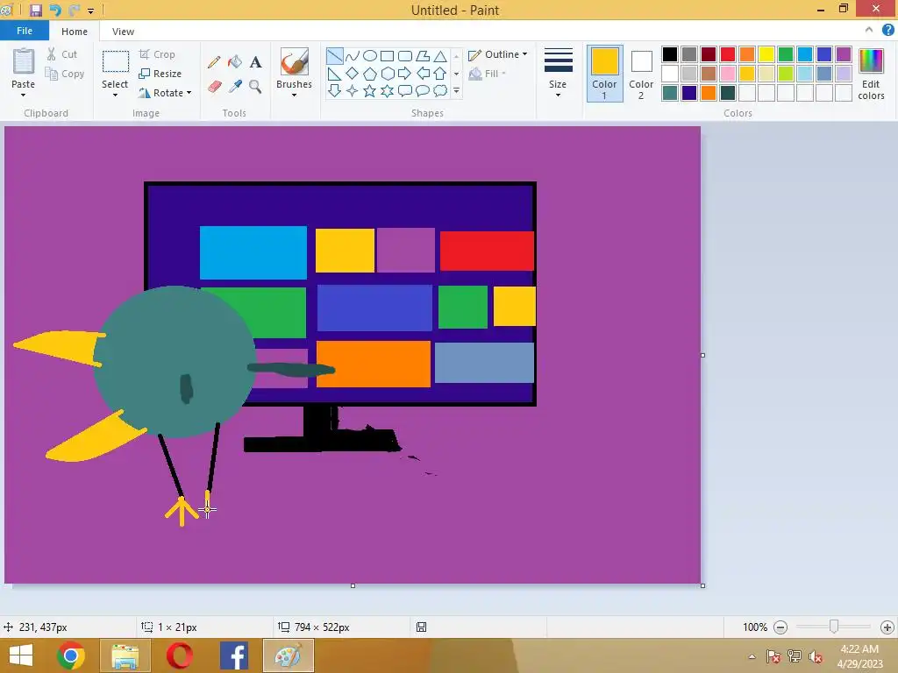Expand the Rotate dropdown
898x673 pixels.
coord(189,93)
